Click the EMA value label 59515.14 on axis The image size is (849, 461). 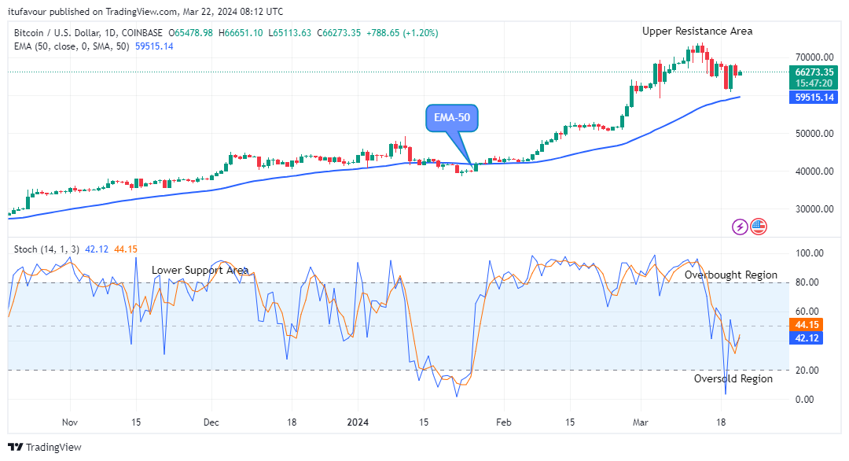coord(814,98)
